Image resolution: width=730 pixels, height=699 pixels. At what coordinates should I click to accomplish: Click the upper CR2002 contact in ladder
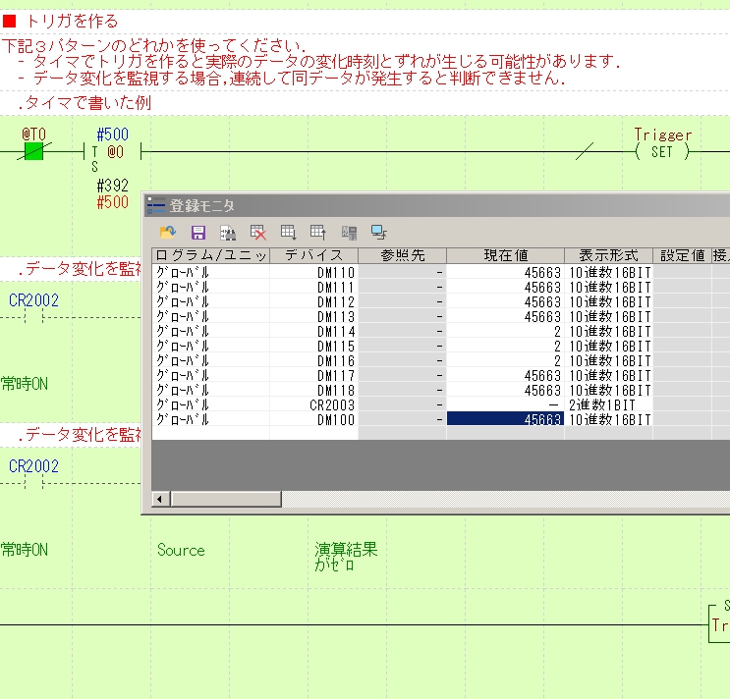coord(33,318)
